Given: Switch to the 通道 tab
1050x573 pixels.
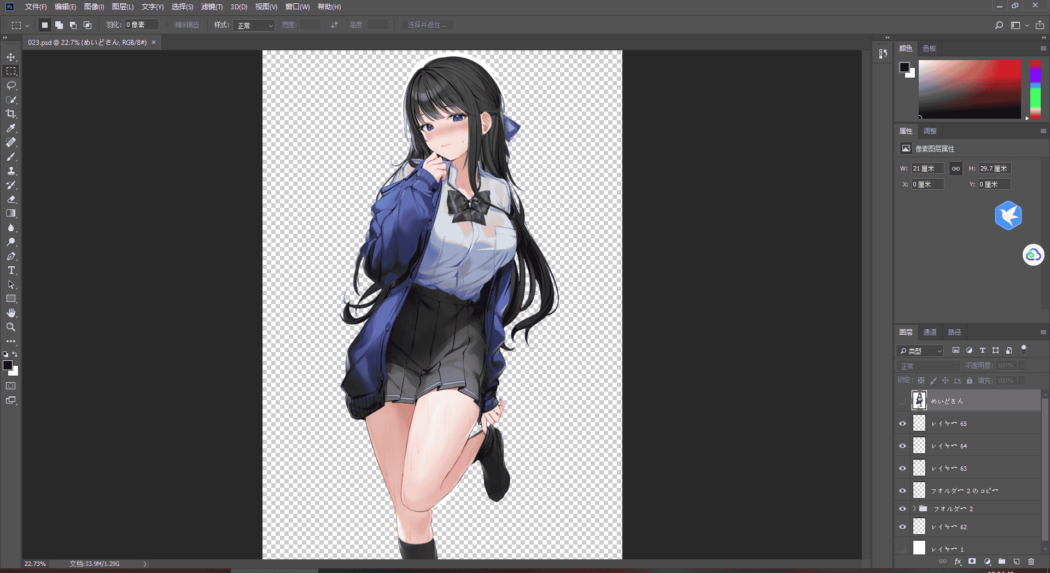Looking at the screenshot, I should (930, 332).
